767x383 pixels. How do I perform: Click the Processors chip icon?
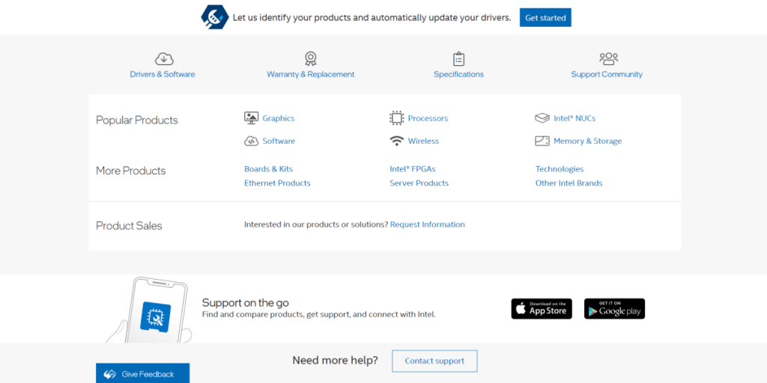click(x=396, y=118)
